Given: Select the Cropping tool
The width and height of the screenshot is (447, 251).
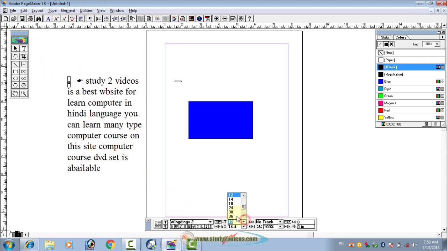Looking at the screenshot, I should click(24, 56).
